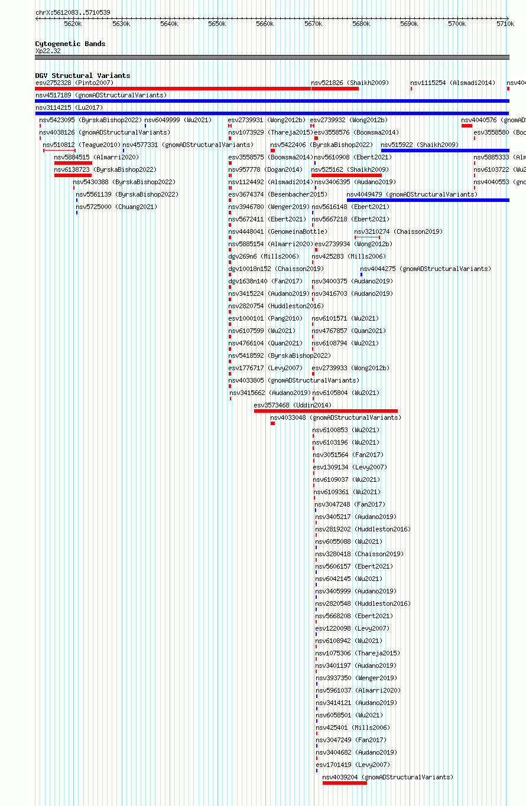
Task: Select esv2739932 (Wong2012b) variant label
Action: pos(349,120)
